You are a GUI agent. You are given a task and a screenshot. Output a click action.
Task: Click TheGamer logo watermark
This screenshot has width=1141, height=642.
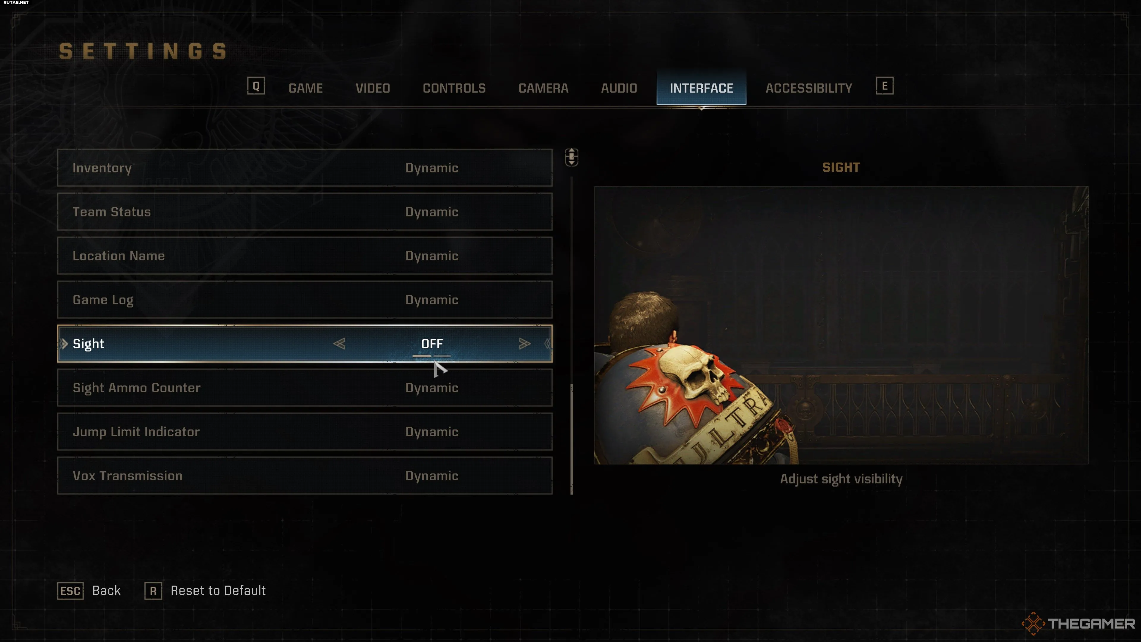(x=1079, y=623)
